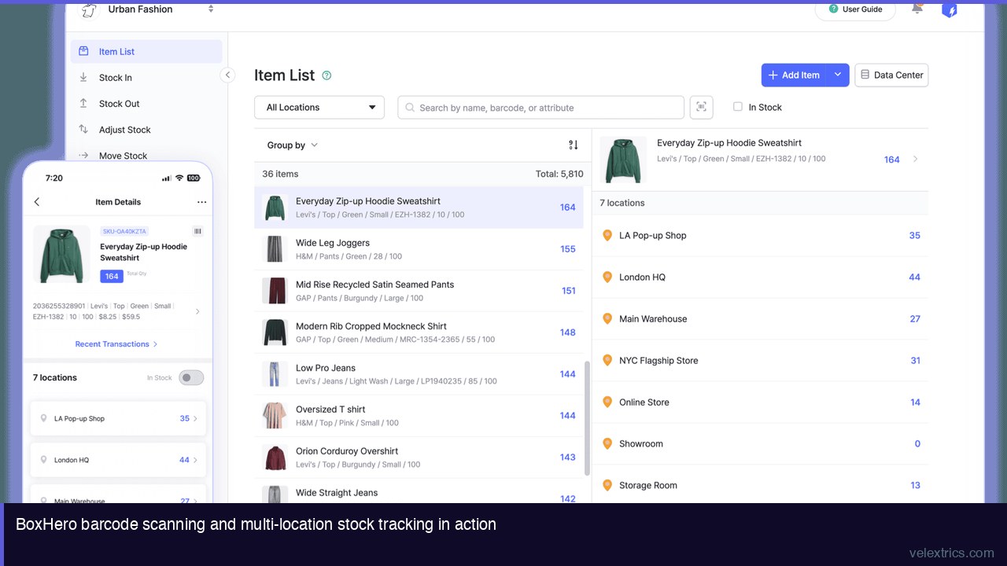Click the hoodie image in detail panel
Viewport: 1007px width, 566px height.
tap(623, 160)
